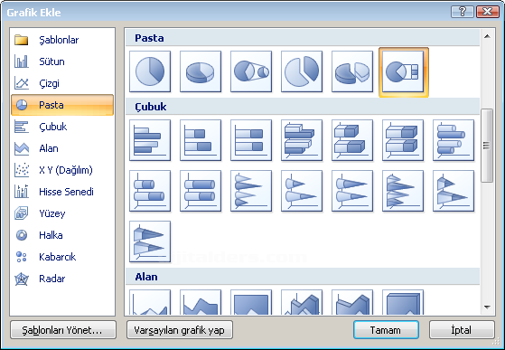Open the Şablonlar category
Image resolution: width=505 pixels, height=350 pixels.
tap(62, 40)
